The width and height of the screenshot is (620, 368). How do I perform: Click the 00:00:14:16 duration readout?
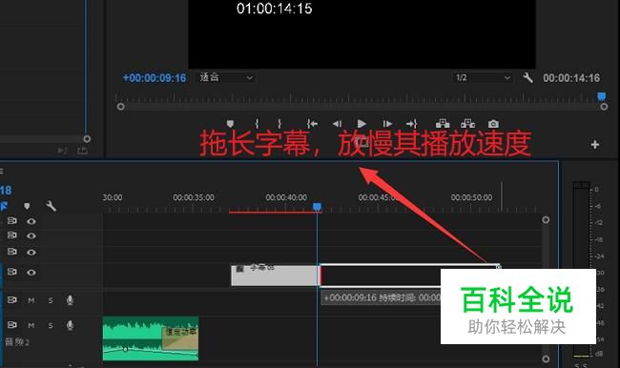[x=571, y=78]
